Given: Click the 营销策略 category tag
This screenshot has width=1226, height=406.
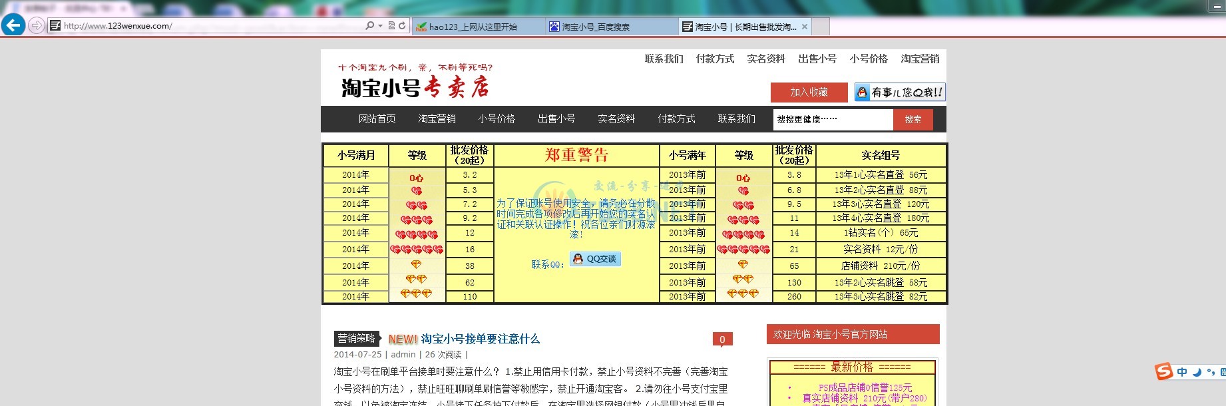Looking at the screenshot, I should coord(357,338).
